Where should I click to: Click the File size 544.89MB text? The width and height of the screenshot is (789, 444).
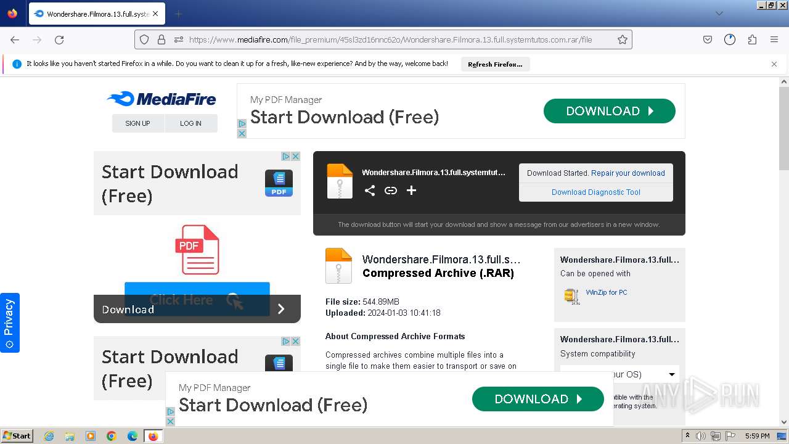362,302
